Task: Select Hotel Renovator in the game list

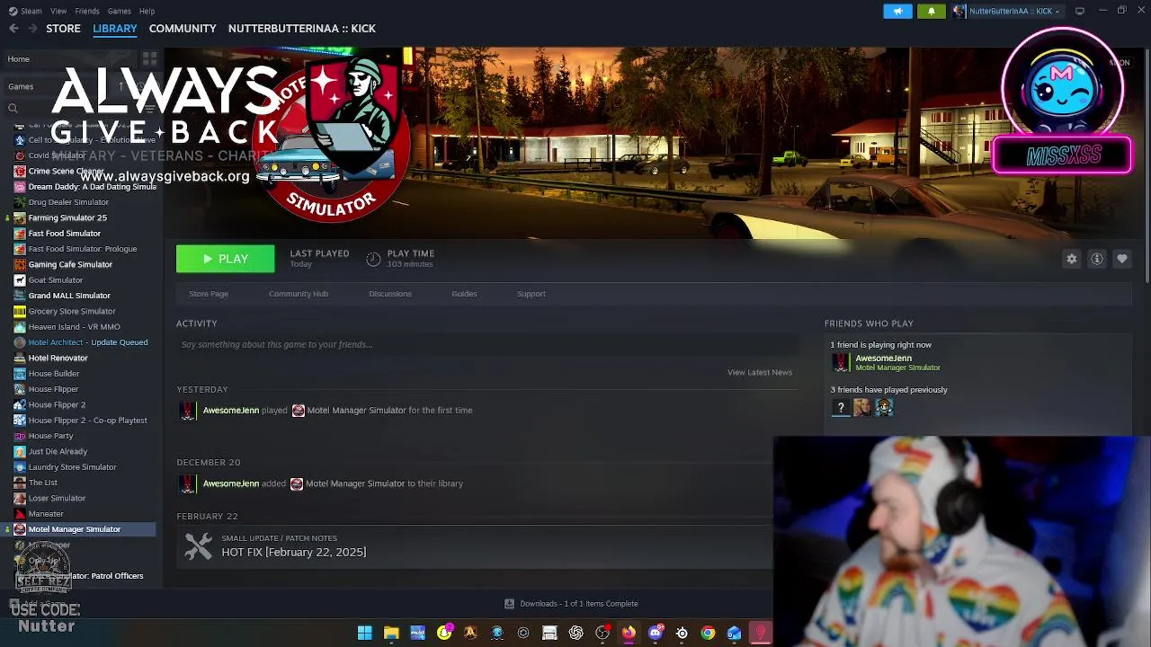Action: (x=58, y=358)
